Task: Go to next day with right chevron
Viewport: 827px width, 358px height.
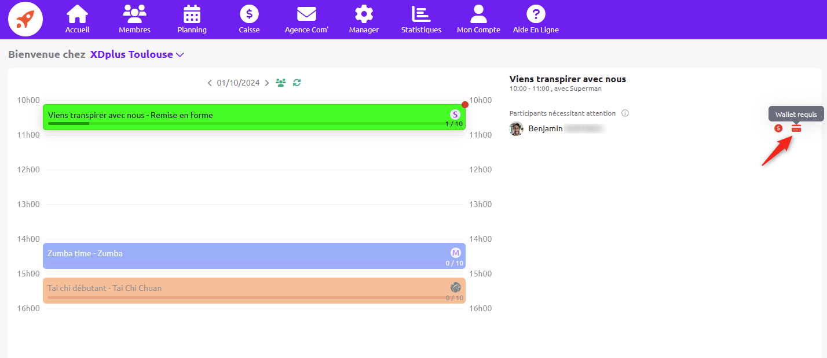Action: click(x=267, y=83)
